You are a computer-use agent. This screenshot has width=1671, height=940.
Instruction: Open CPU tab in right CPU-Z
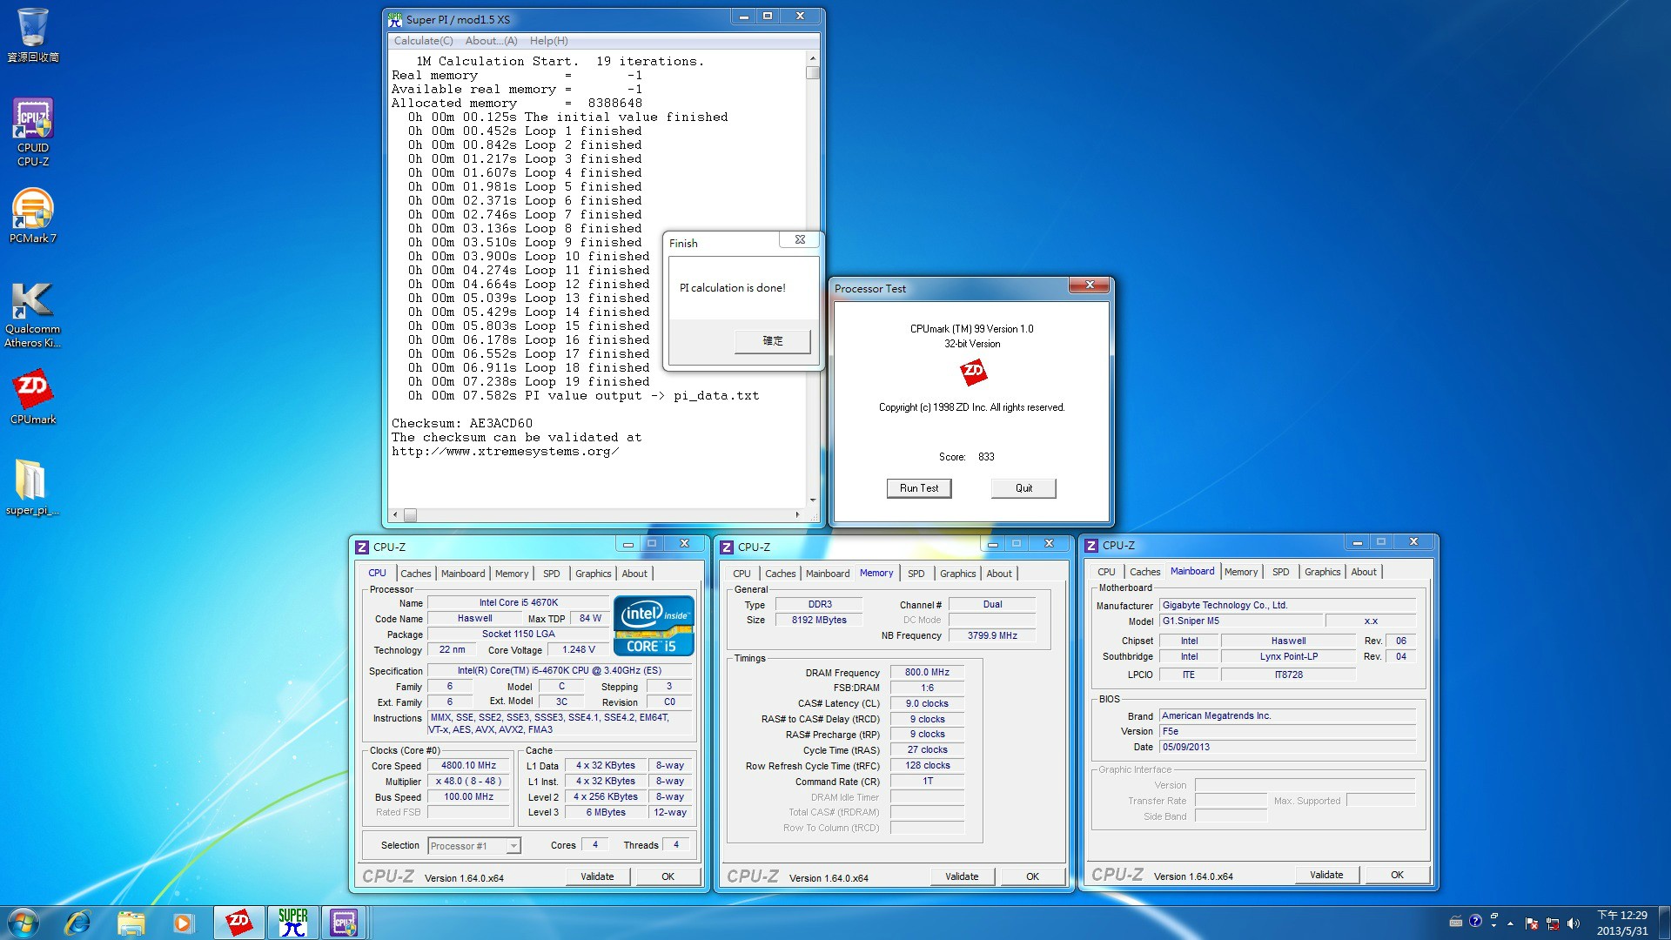(1106, 572)
